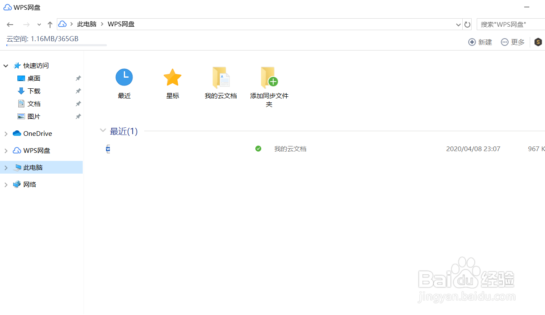Screen dimensions: 545x315
Task: Click 我的云文档 location in recent file row
Action: [x=290, y=149]
